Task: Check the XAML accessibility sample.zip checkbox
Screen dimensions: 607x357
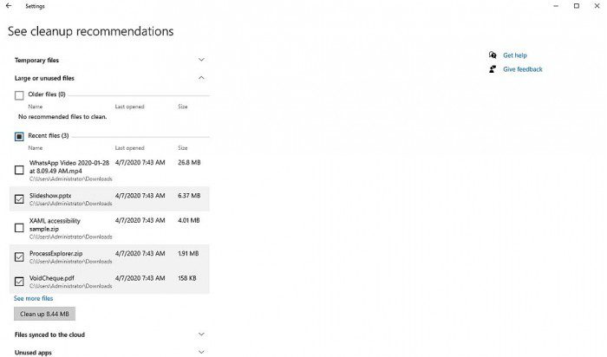Action: 19,228
